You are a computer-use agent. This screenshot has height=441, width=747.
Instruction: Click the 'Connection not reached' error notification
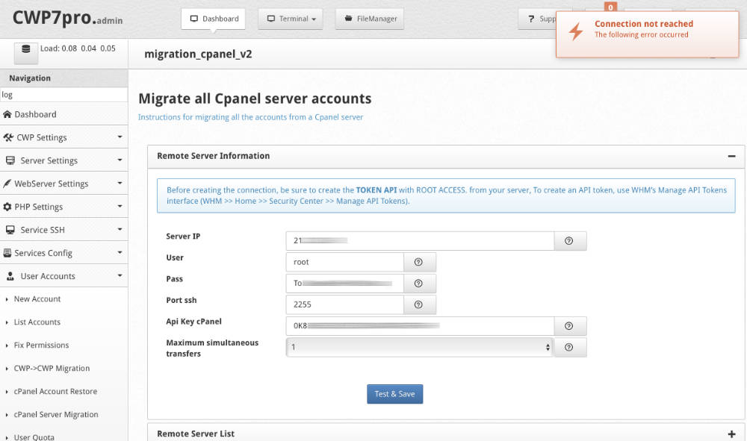(x=648, y=34)
